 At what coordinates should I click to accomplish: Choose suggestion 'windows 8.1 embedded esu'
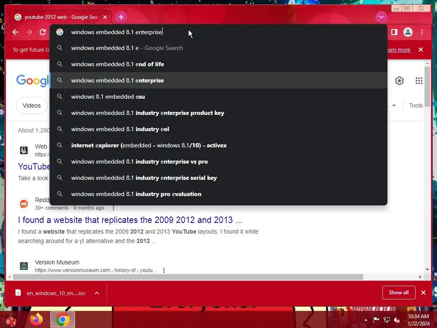pos(218,97)
